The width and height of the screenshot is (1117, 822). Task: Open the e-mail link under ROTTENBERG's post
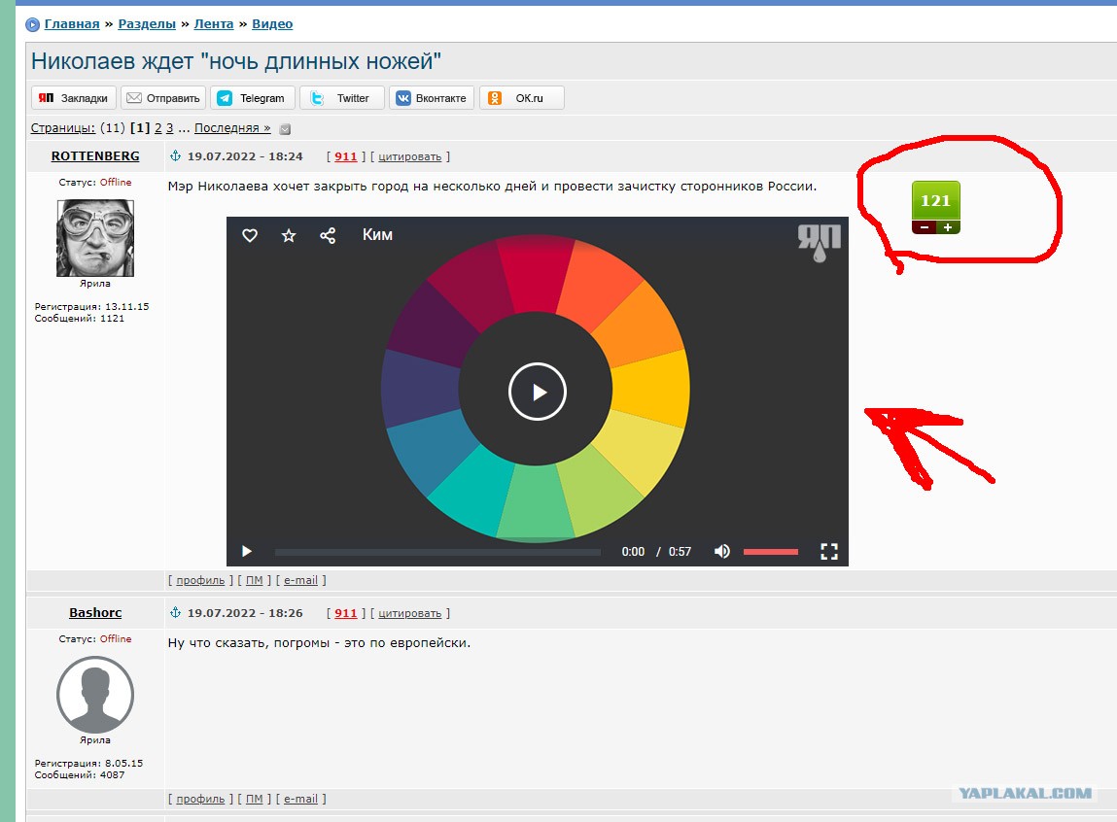[300, 580]
